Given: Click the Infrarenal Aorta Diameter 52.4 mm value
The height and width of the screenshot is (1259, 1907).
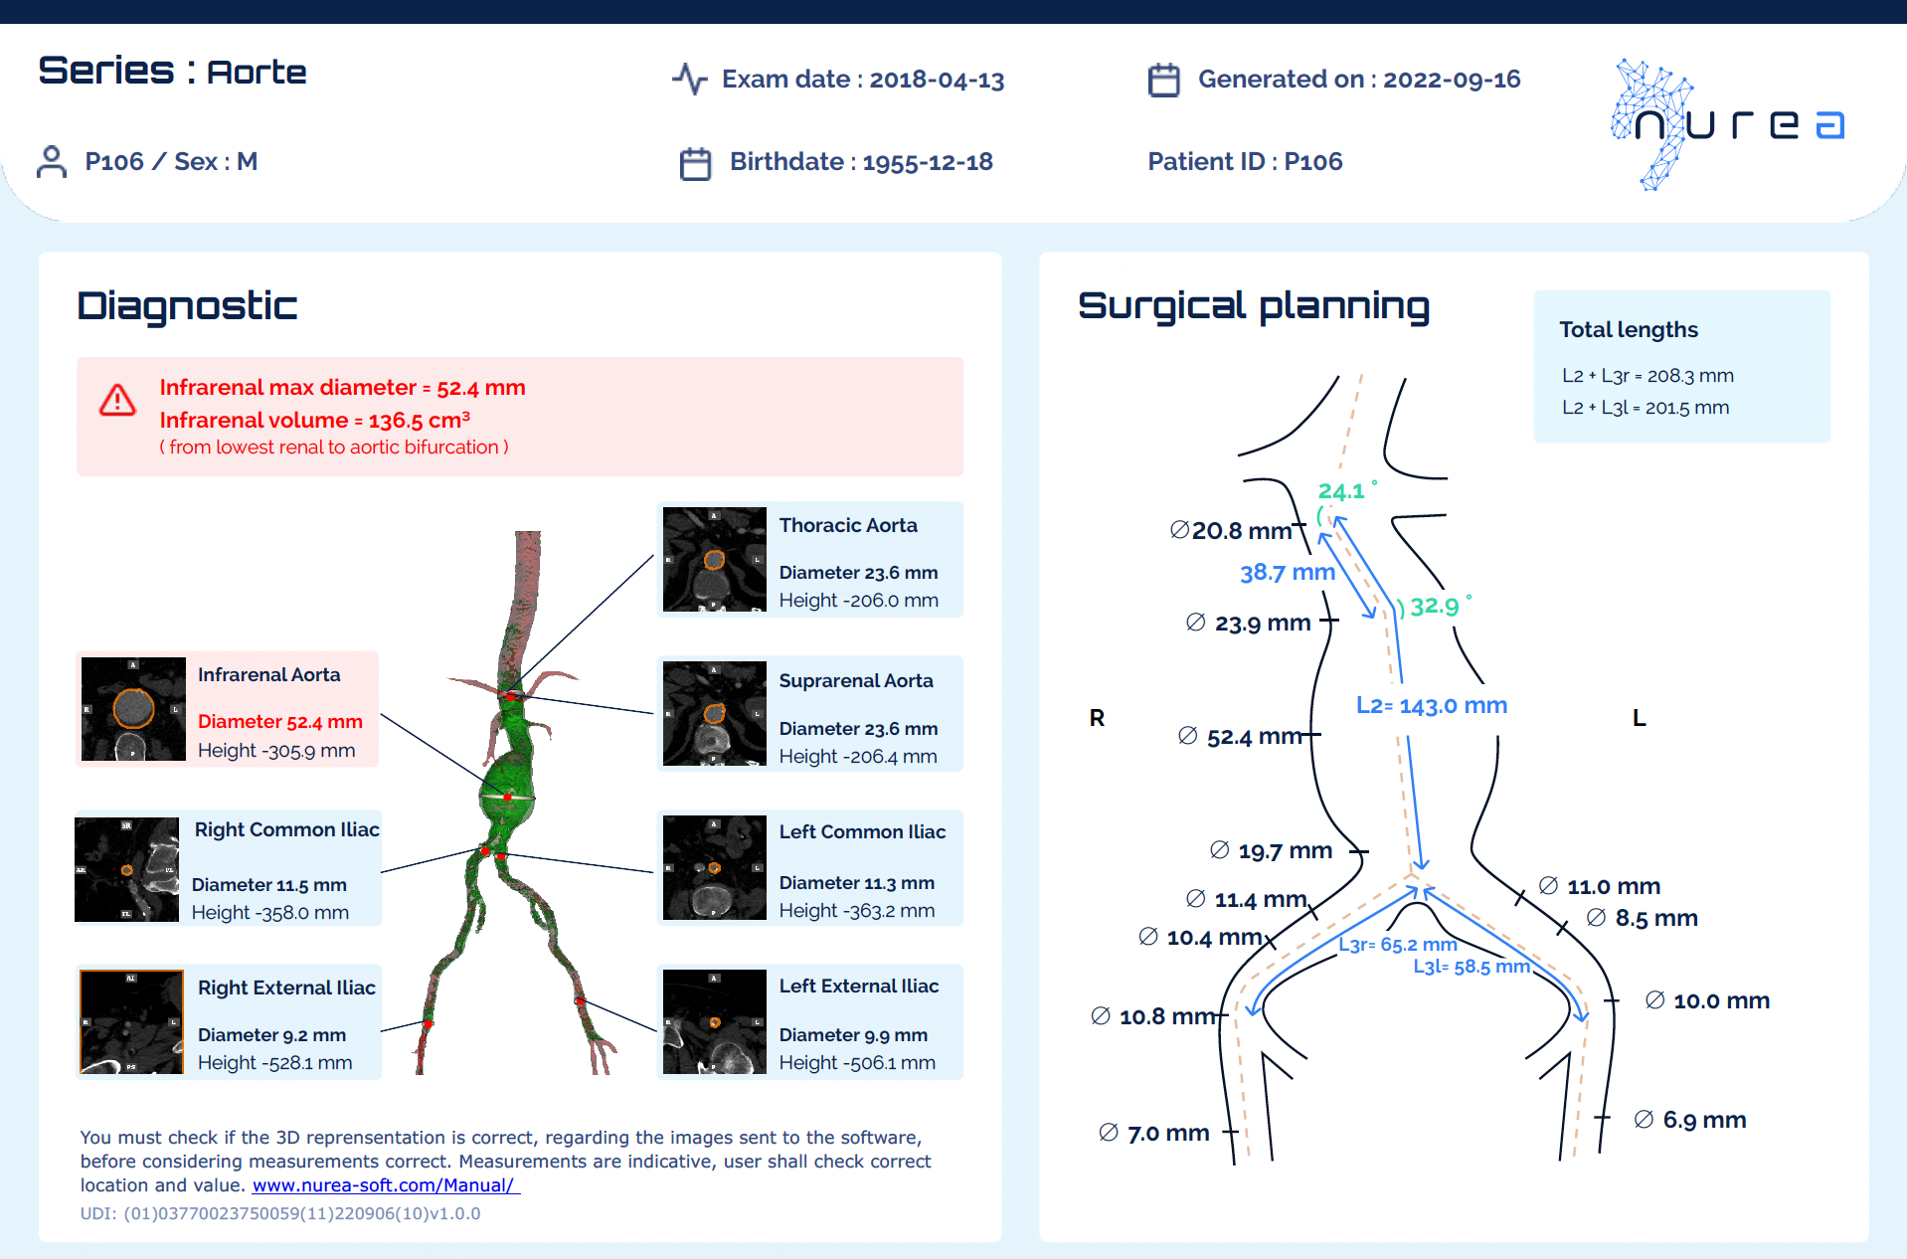Looking at the screenshot, I should coord(279,722).
